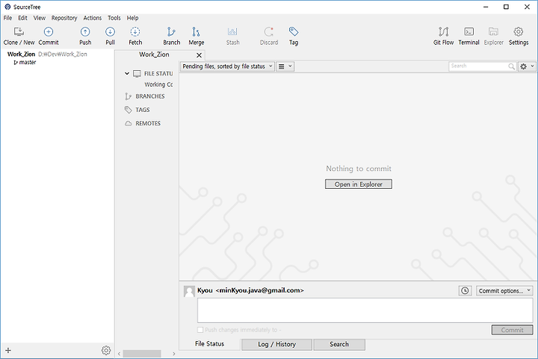Switch to Log / History tab

[277, 344]
